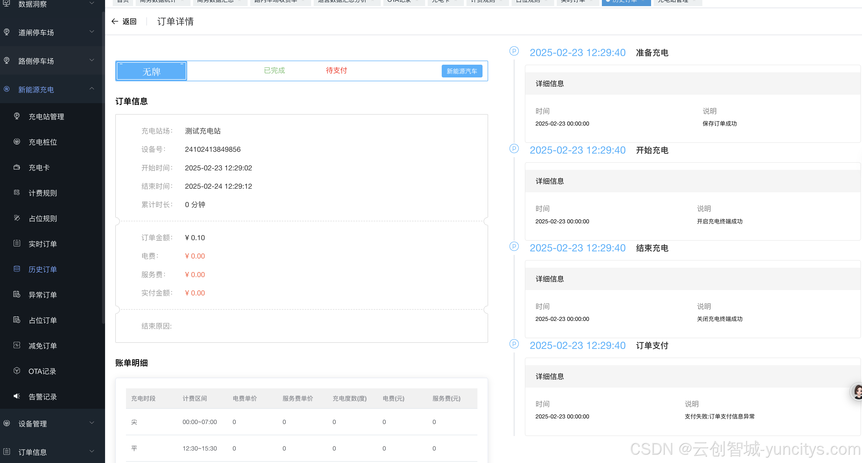The height and width of the screenshot is (463, 862).
Task: Click the 异常订单 sidebar icon
Action: [x=17, y=294]
